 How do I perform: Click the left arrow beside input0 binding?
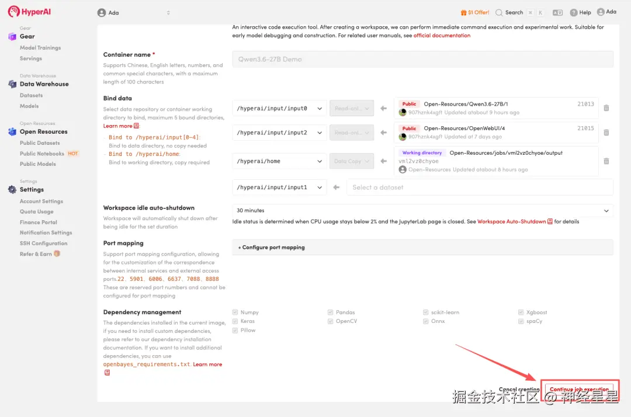point(383,108)
